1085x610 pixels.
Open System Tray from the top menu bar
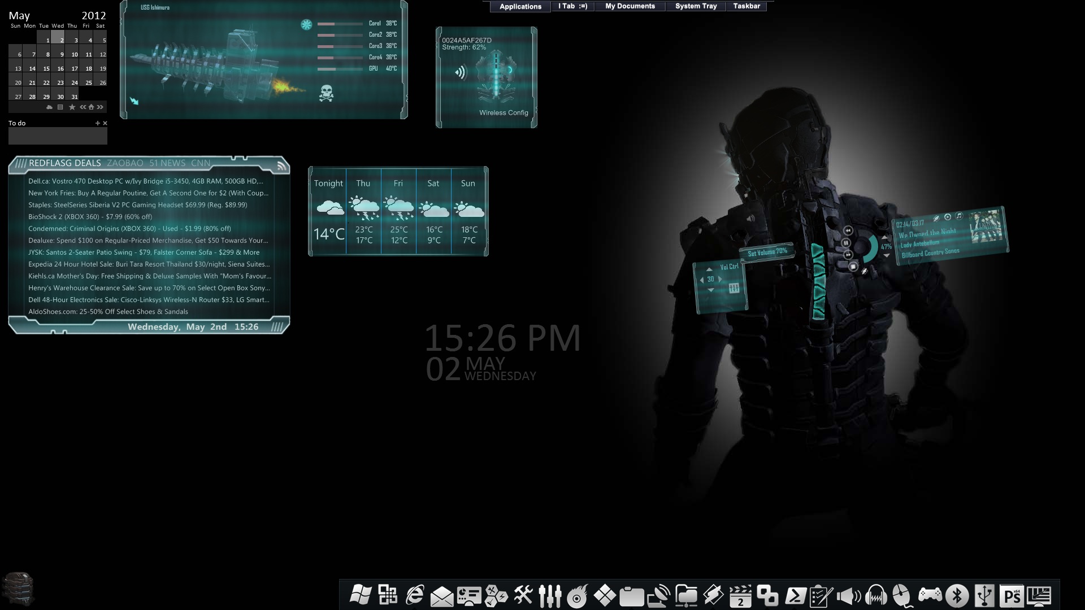click(695, 6)
